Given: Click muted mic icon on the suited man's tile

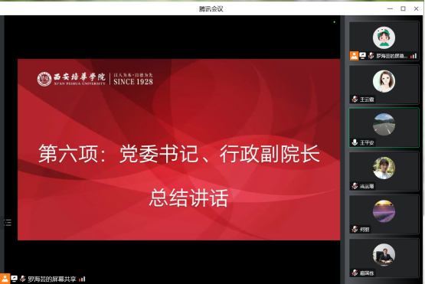Looking at the screenshot, I should tap(355, 273).
